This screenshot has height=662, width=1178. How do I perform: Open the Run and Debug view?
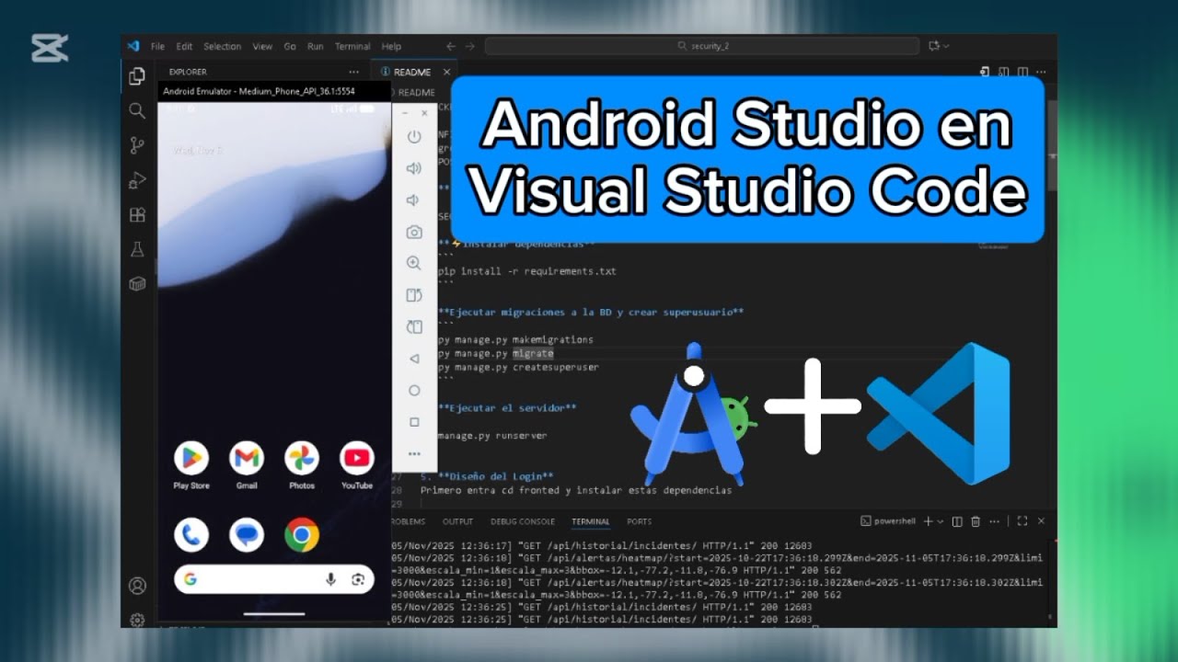137,180
